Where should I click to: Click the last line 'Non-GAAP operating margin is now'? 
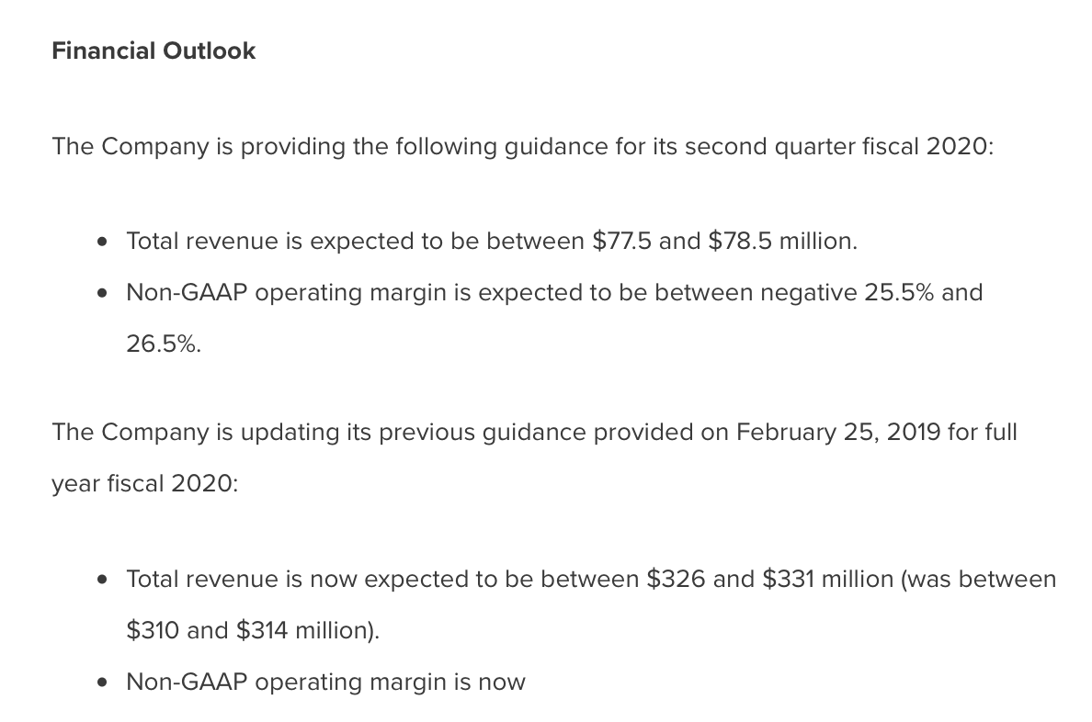click(x=326, y=682)
